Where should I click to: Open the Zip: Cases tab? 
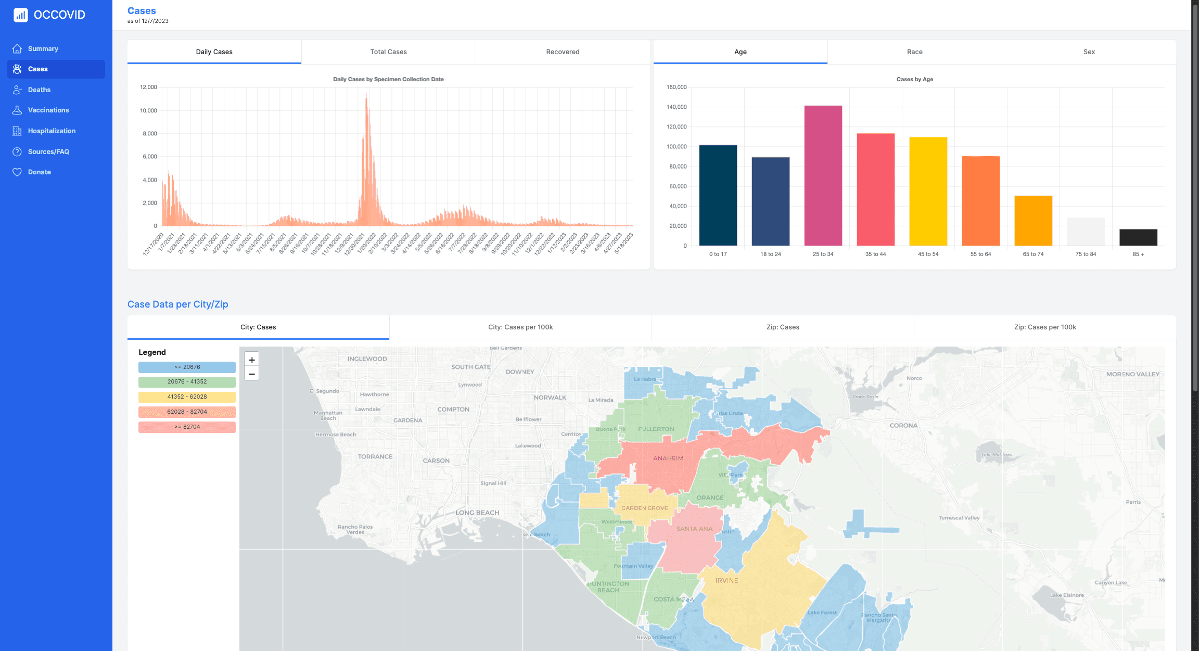783,327
